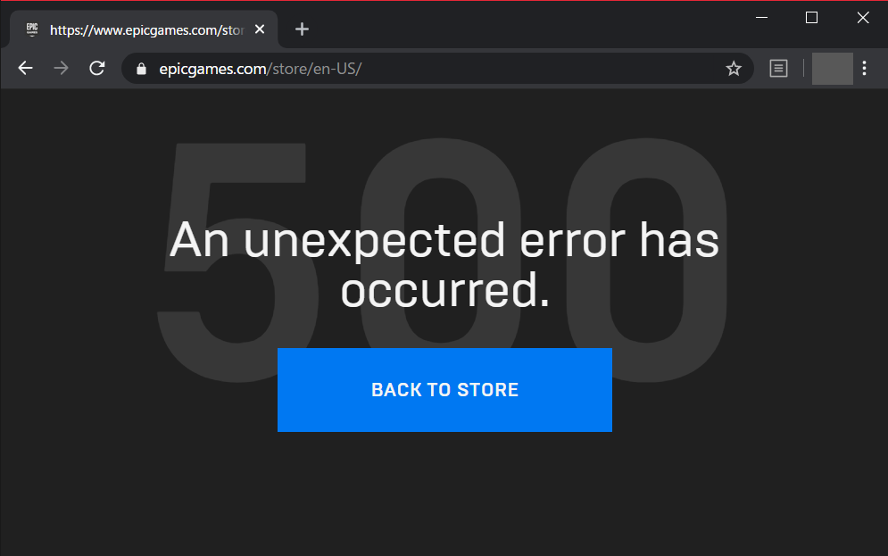View site information via the padlock icon

pyautogui.click(x=142, y=69)
